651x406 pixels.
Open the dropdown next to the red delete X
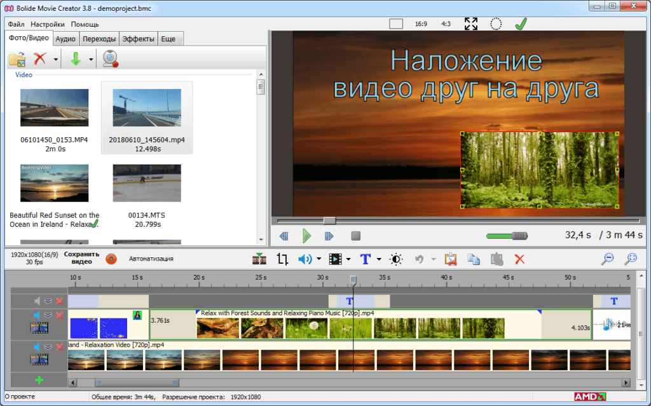56,60
